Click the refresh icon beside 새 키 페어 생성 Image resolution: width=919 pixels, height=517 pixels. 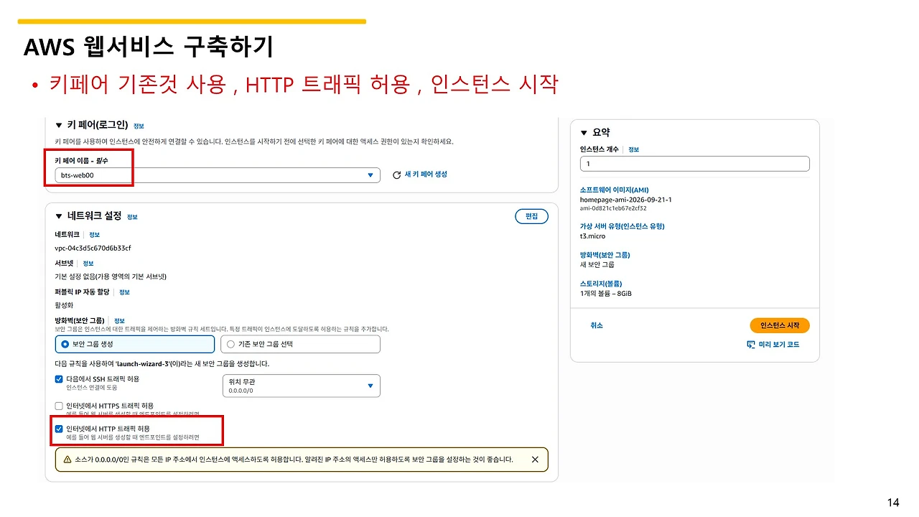click(x=396, y=175)
